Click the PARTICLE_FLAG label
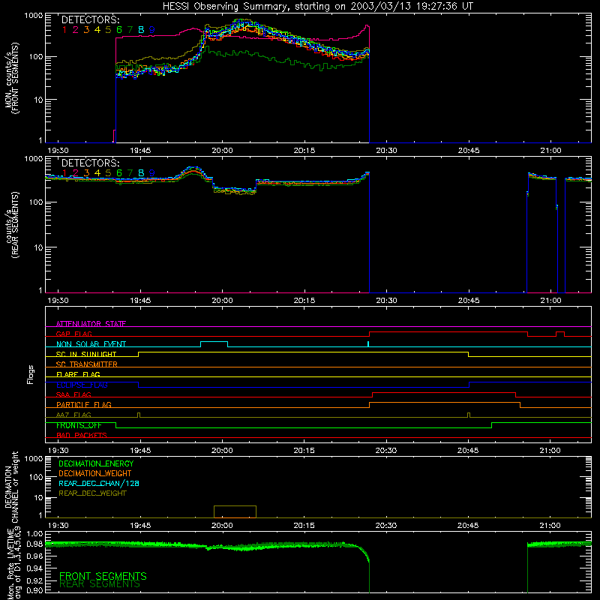Image resolution: width=600 pixels, height=600 pixels. coord(84,404)
